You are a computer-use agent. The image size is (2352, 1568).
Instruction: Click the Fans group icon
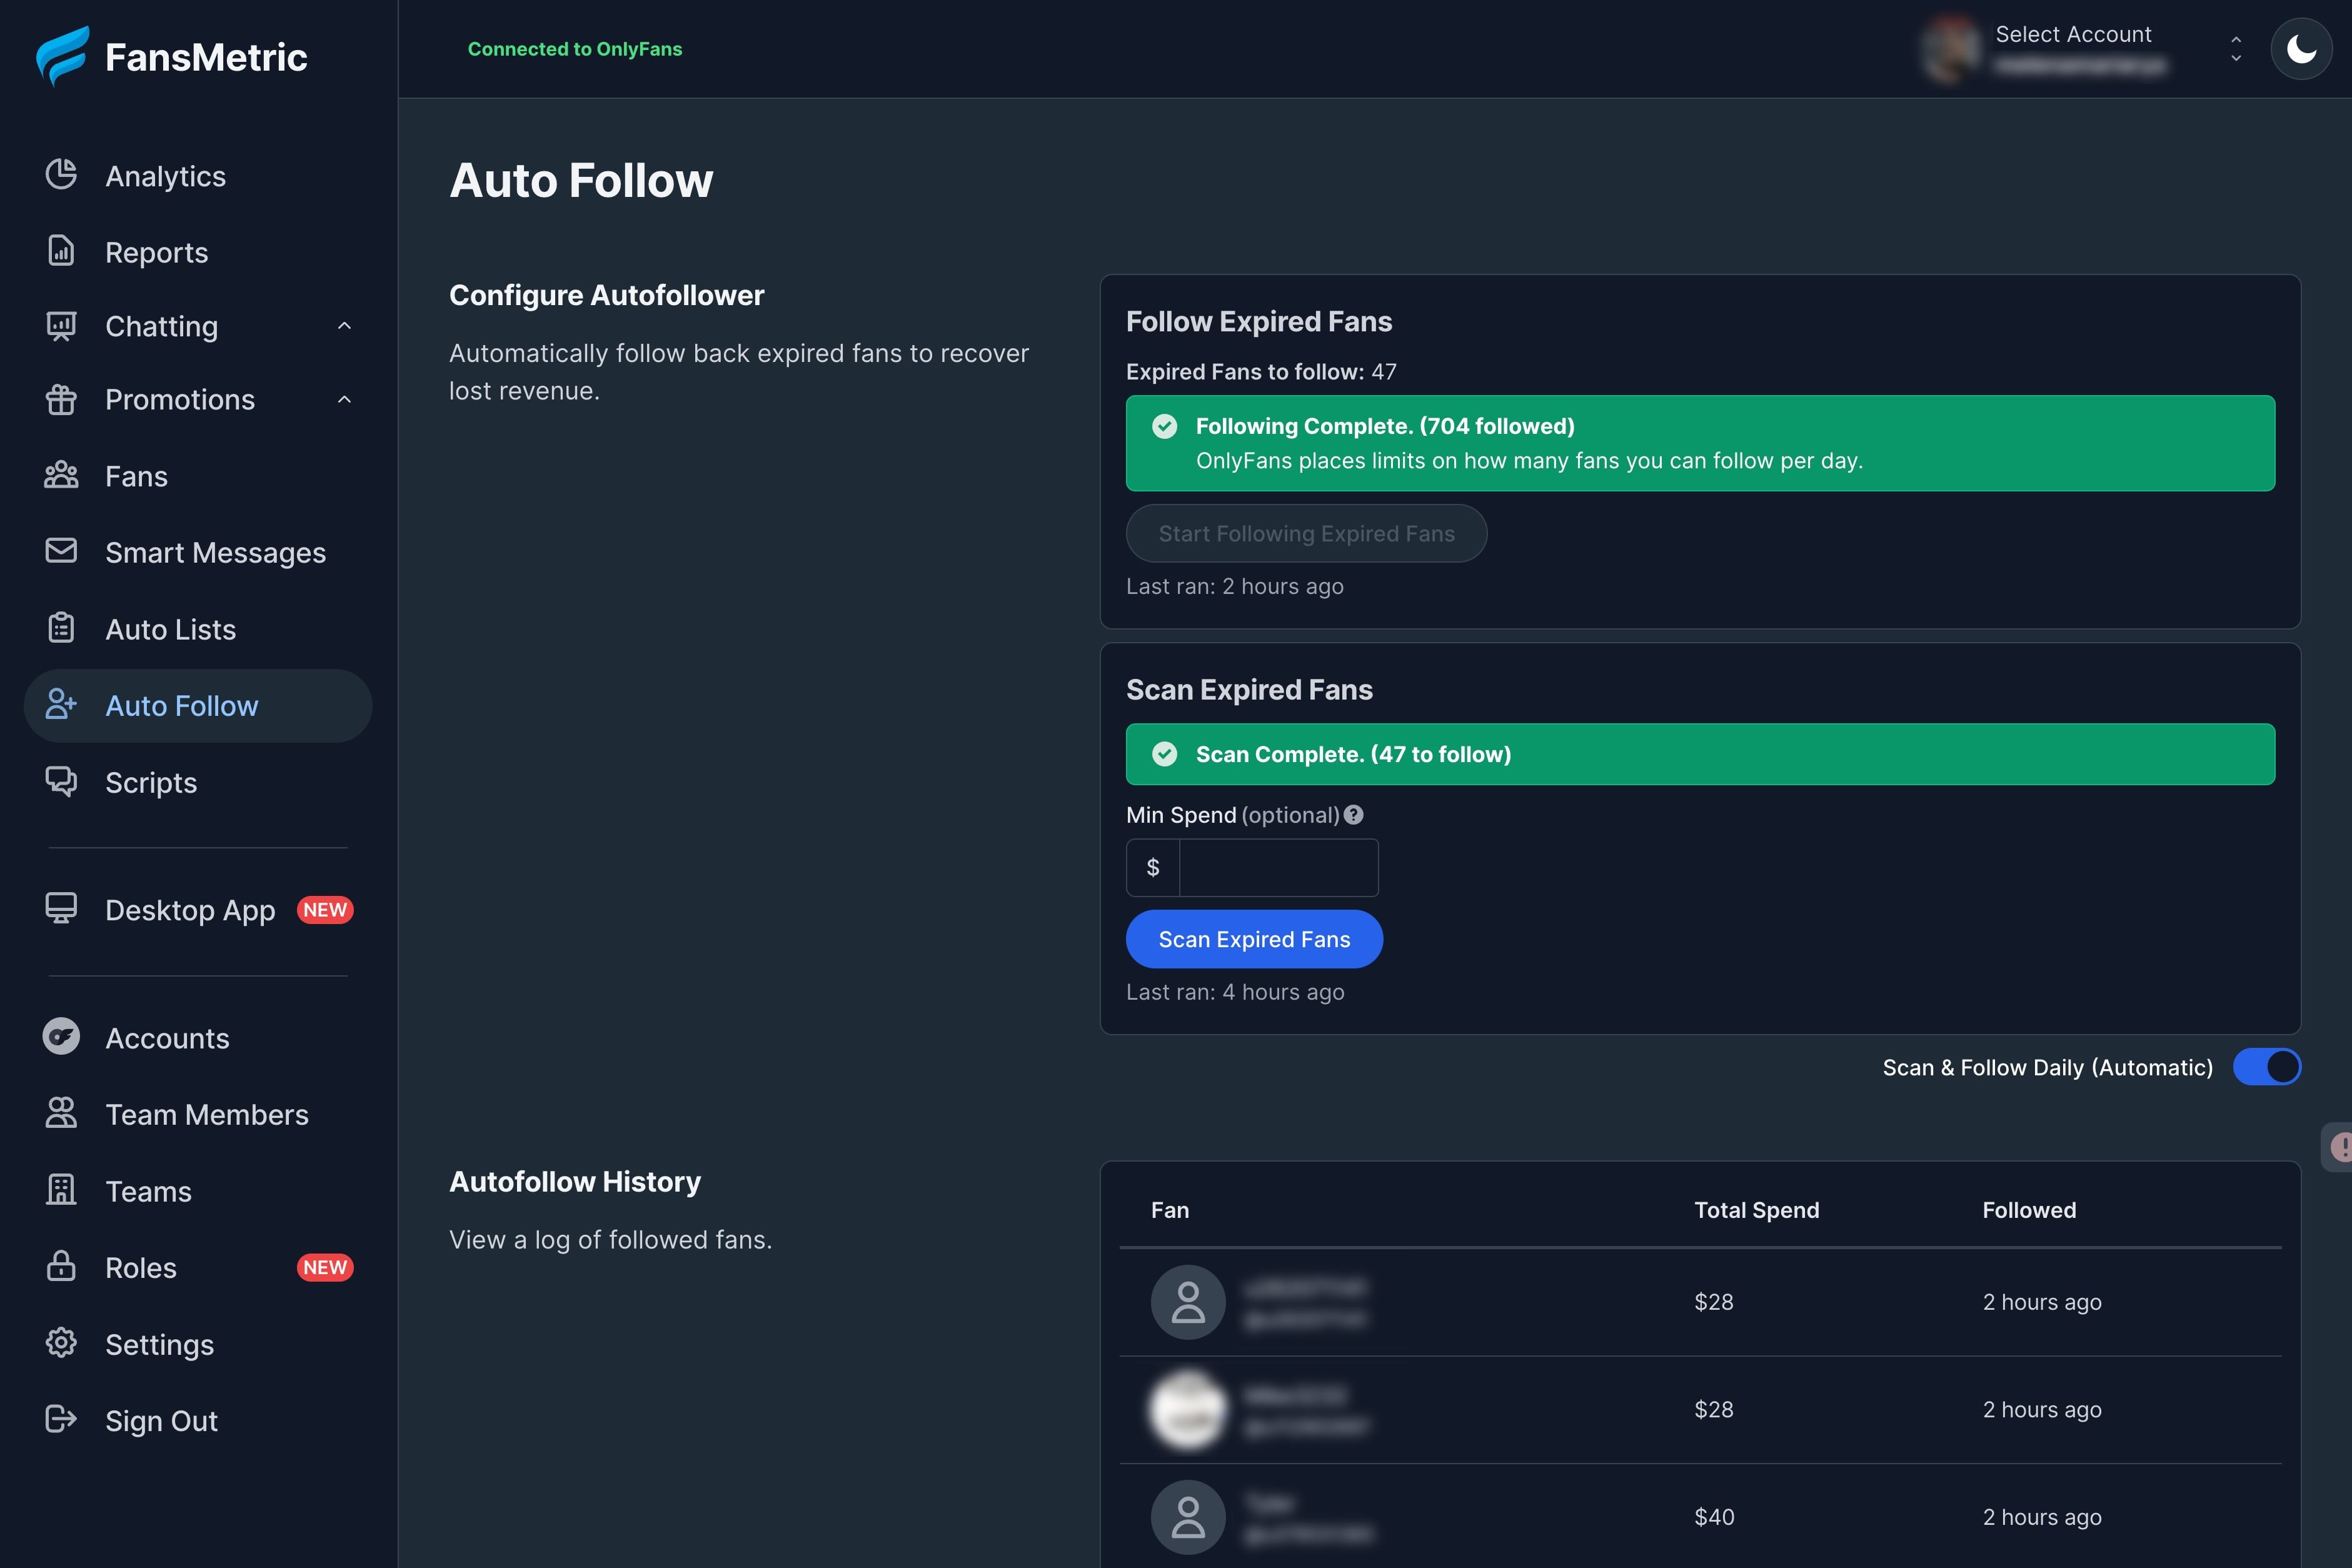click(61, 475)
